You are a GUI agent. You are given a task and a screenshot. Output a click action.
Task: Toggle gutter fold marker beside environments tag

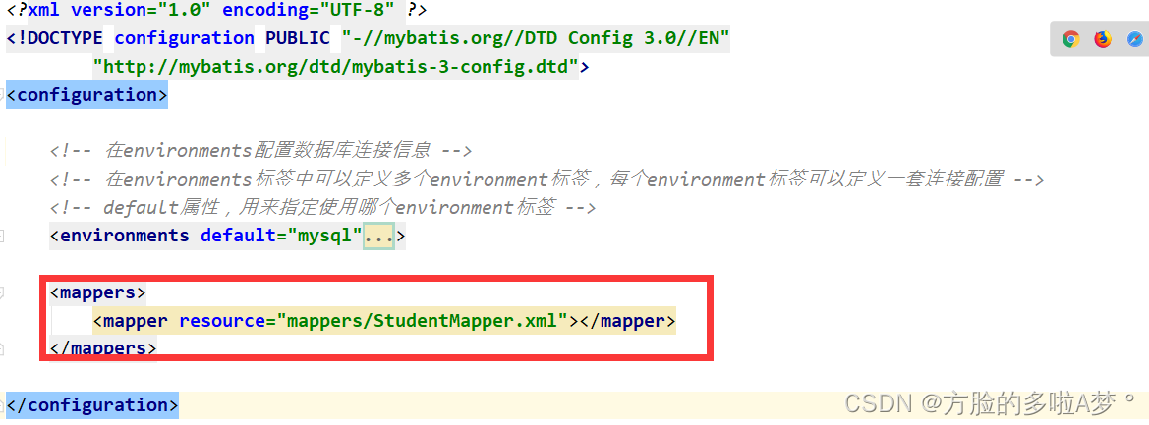pyautogui.click(x=2, y=236)
